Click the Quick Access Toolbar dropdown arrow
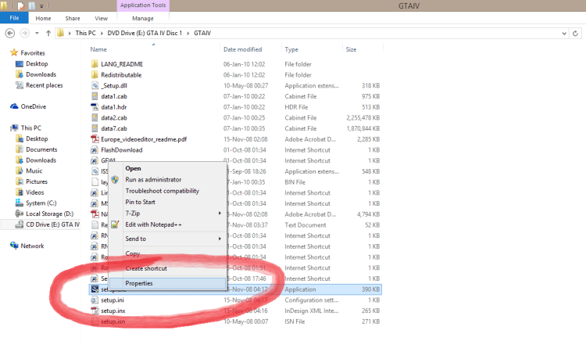 pos(41,6)
